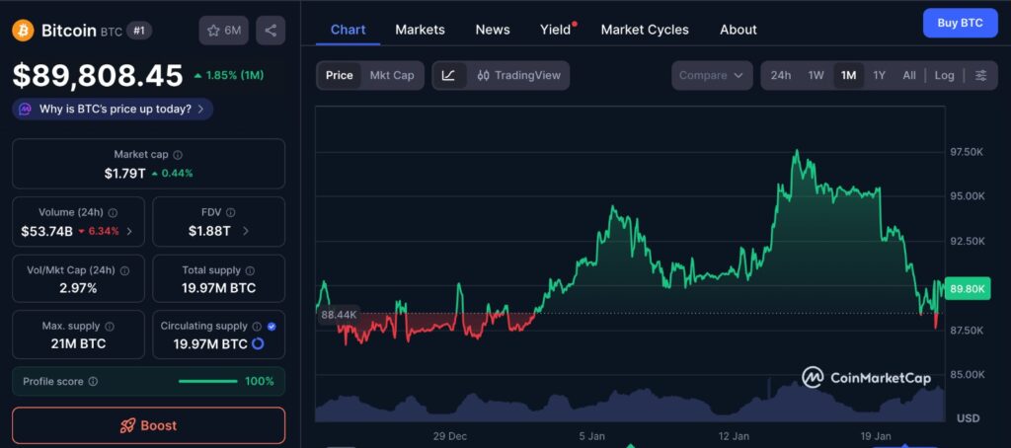Click the 85.00K axis label

[968, 375]
